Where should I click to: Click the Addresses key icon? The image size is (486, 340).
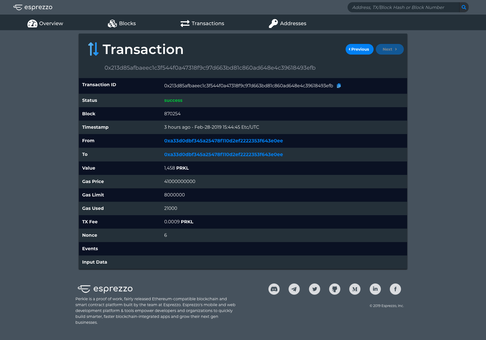[x=273, y=24]
